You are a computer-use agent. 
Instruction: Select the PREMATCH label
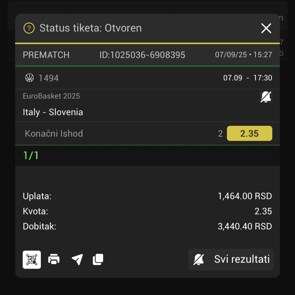pyautogui.click(x=46, y=55)
